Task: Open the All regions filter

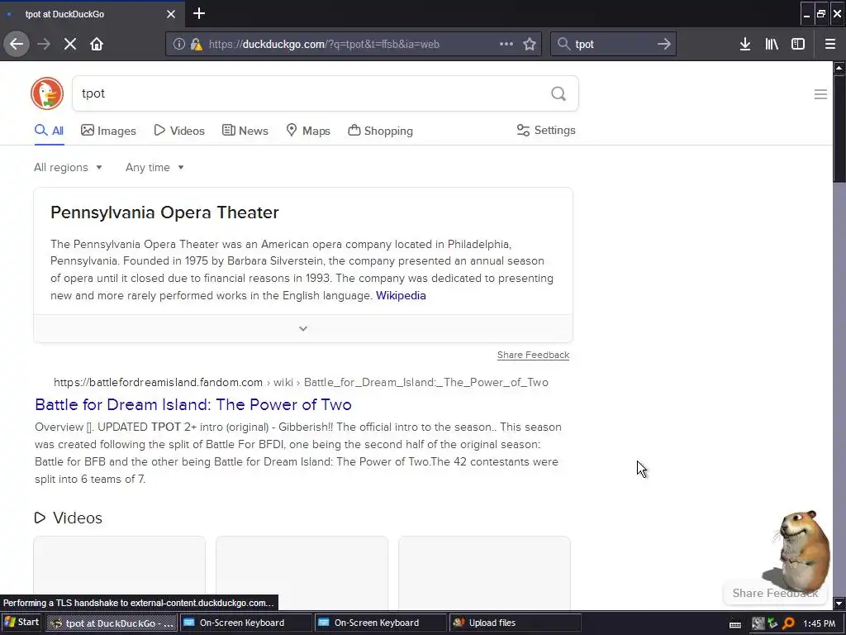Action: (x=68, y=167)
